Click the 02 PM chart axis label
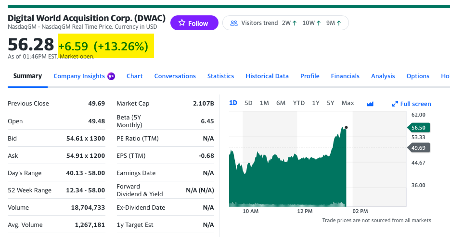450x237 pixels. pos(360,211)
